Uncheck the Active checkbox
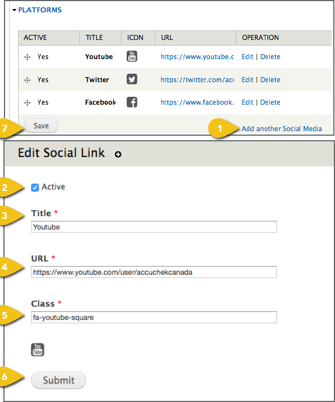335x402 pixels. (35, 187)
